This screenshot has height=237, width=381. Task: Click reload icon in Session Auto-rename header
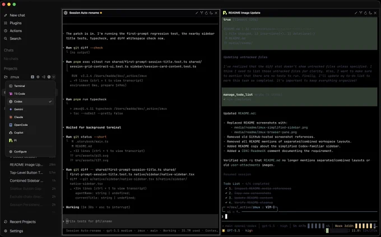click(x=206, y=13)
